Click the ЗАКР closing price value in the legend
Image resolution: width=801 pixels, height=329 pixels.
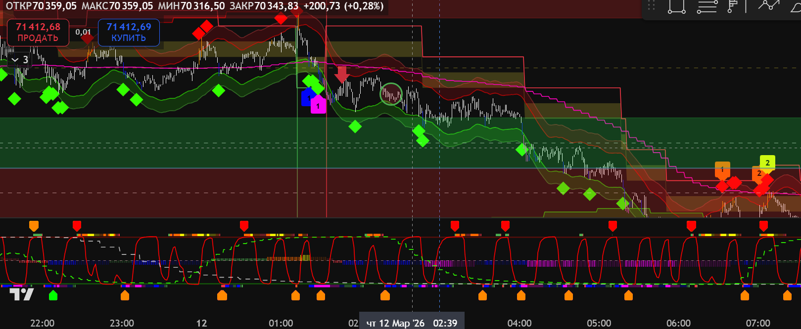click(281, 6)
